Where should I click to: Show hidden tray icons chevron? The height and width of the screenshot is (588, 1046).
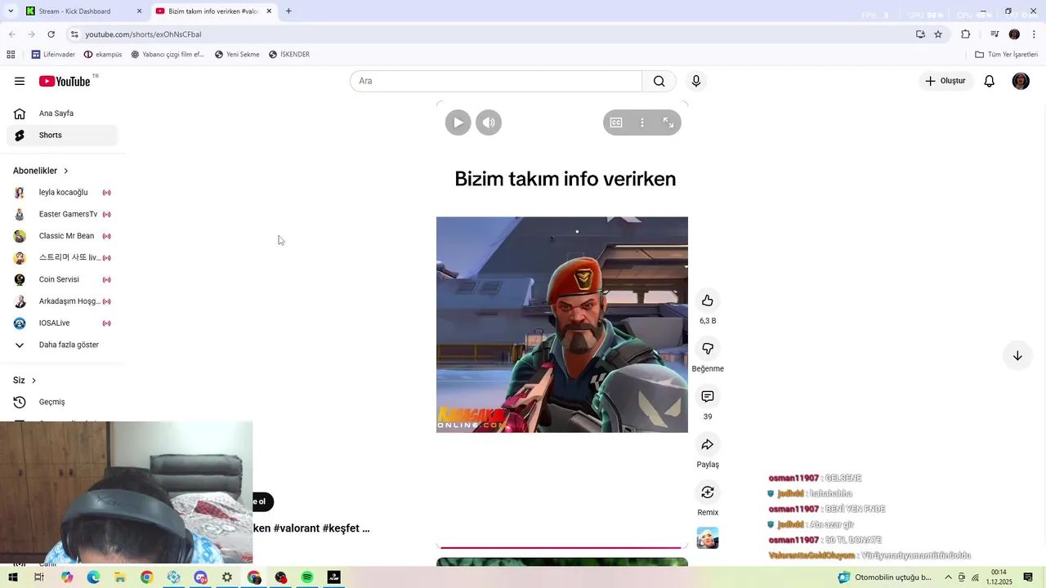pos(948,577)
